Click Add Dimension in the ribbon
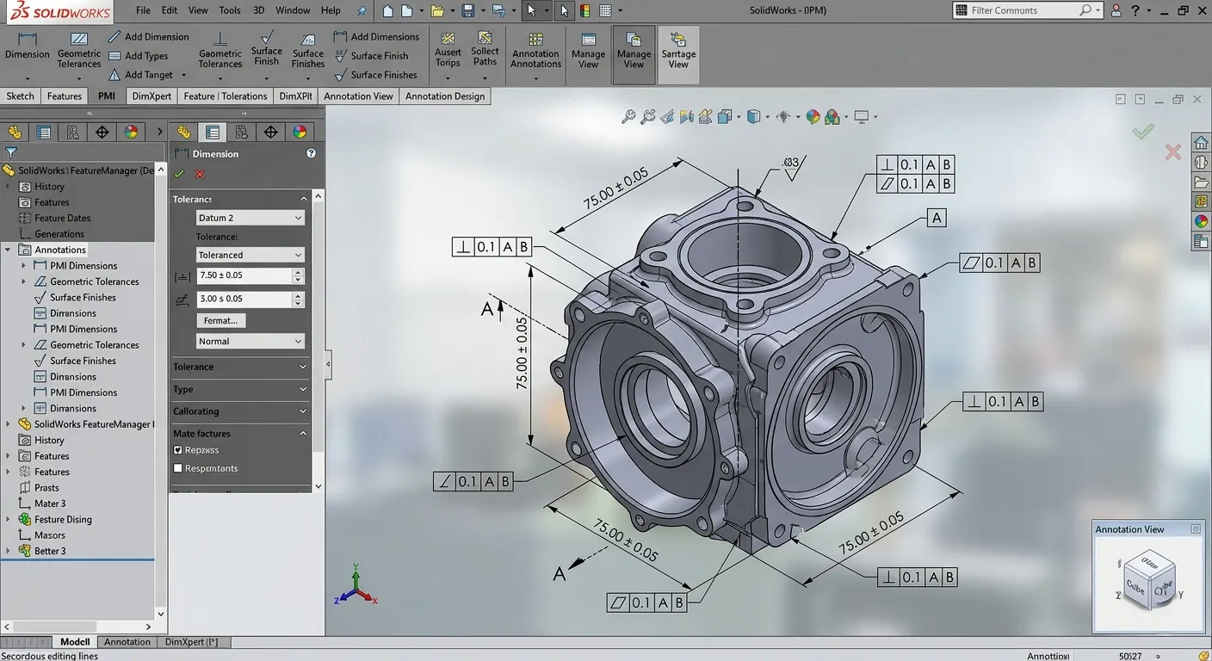Screen dimensions: 1212x661 point(148,37)
